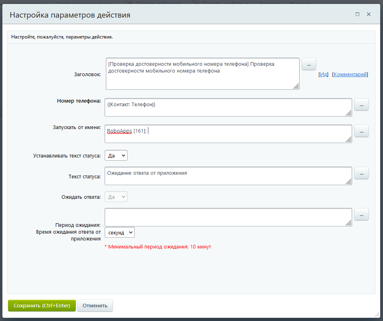Click the Отменить button
This screenshot has width=383, height=321.
click(95, 305)
